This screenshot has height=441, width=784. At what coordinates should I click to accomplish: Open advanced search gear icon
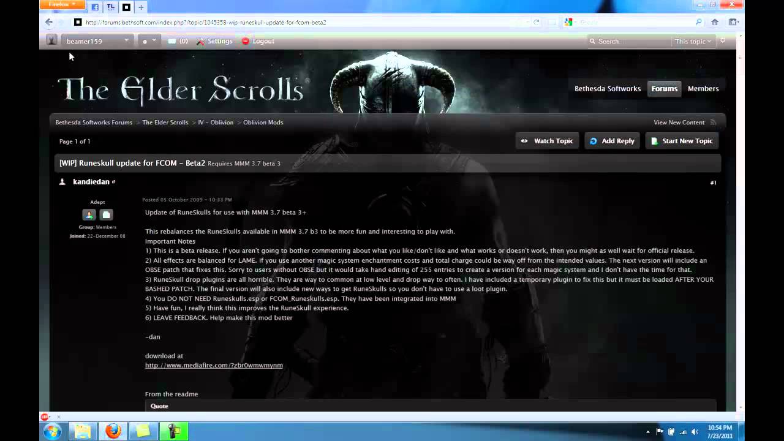(x=723, y=40)
